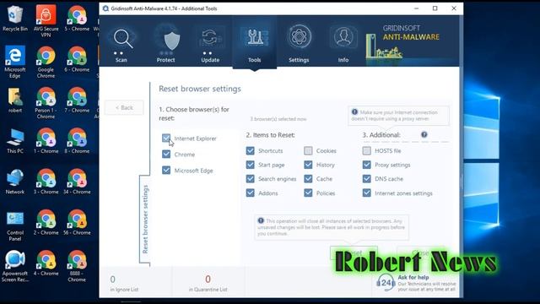This screenshot has height=304, width=540.
Task: Uncheck the Internet Explorer checkbox
Action: [166, 138]
